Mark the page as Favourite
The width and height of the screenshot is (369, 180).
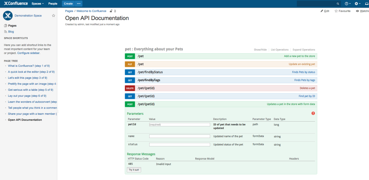coord(343,11)
